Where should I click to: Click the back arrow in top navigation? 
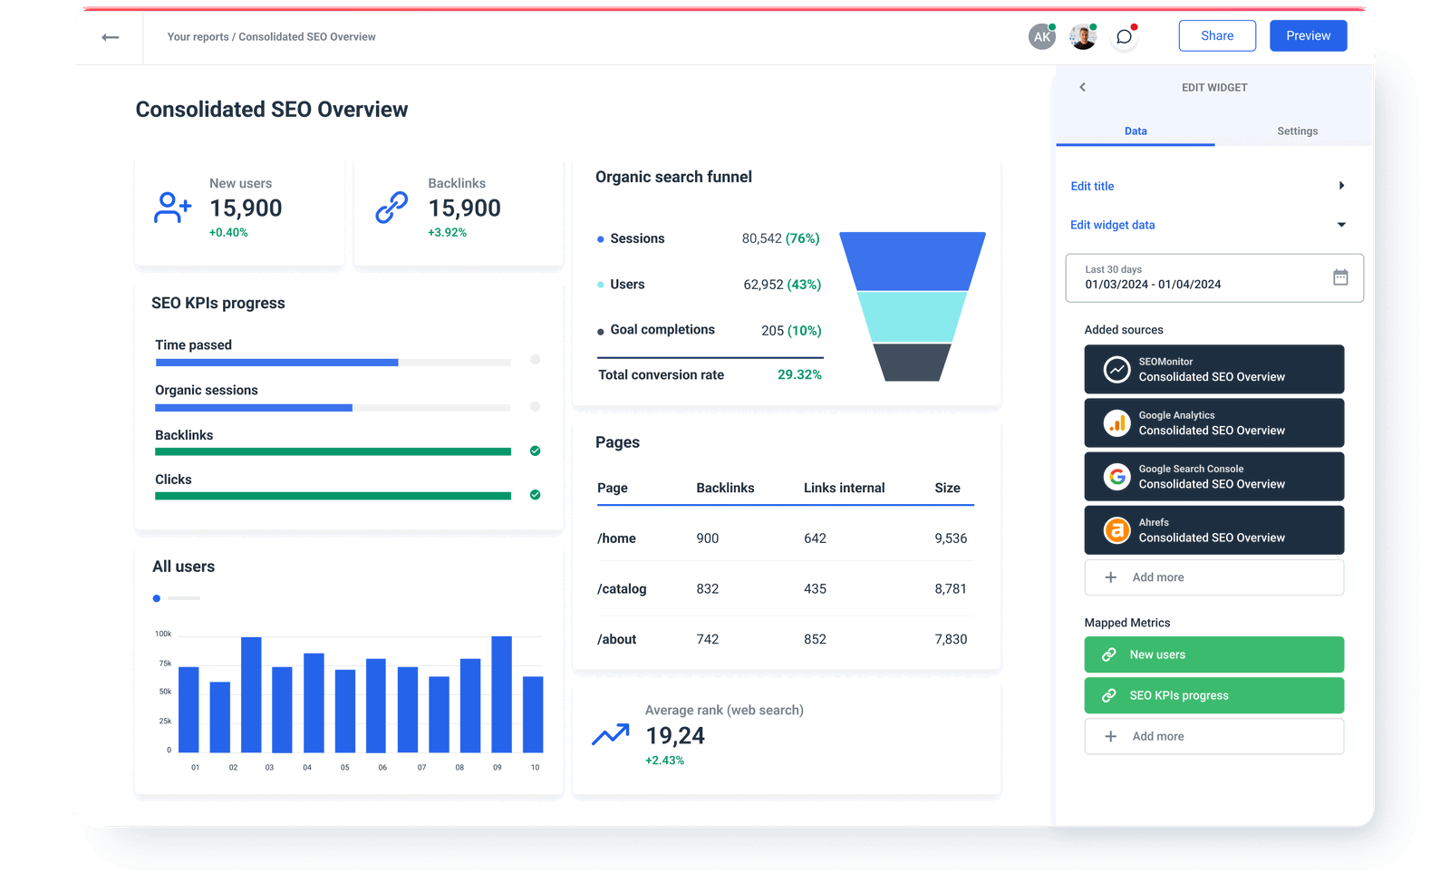110,36
